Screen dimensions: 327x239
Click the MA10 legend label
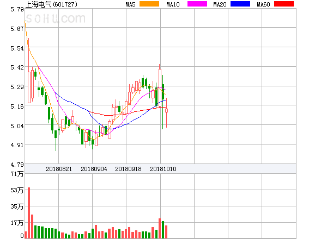173,4
